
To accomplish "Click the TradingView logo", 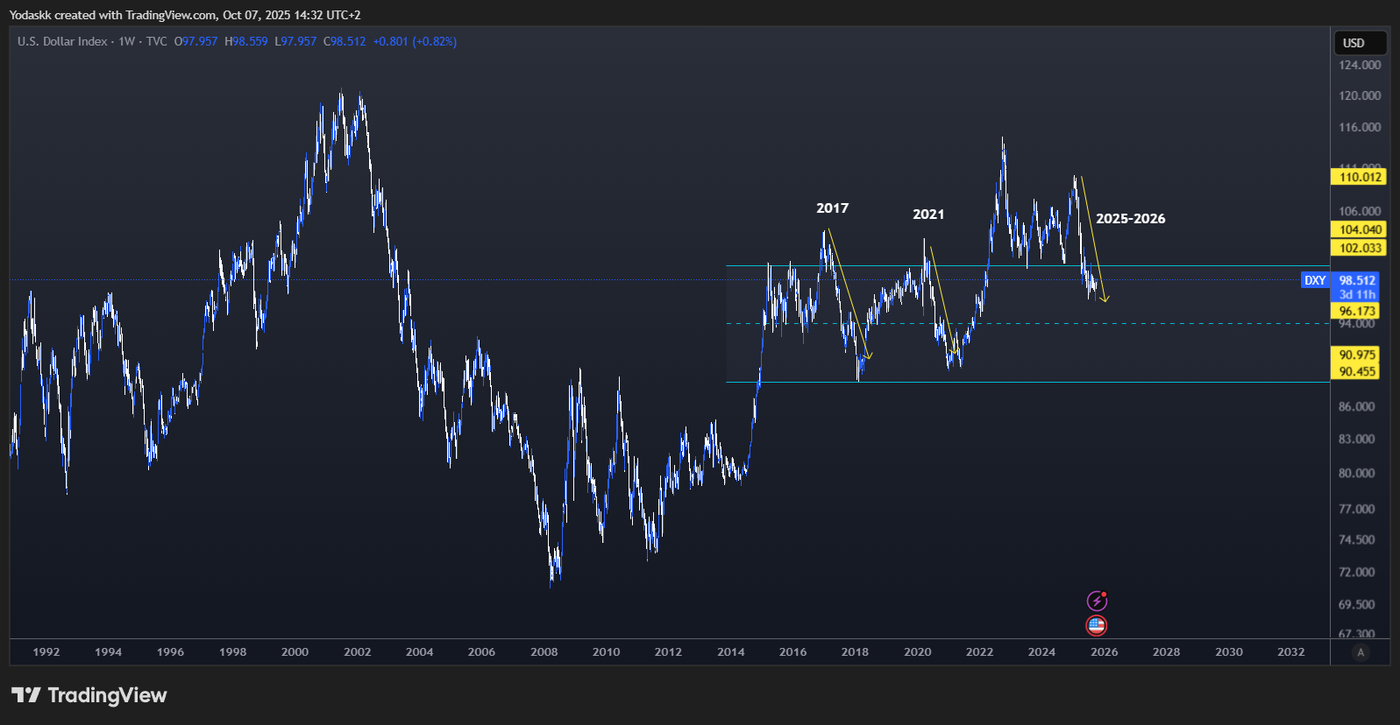I will click(89, 695).
